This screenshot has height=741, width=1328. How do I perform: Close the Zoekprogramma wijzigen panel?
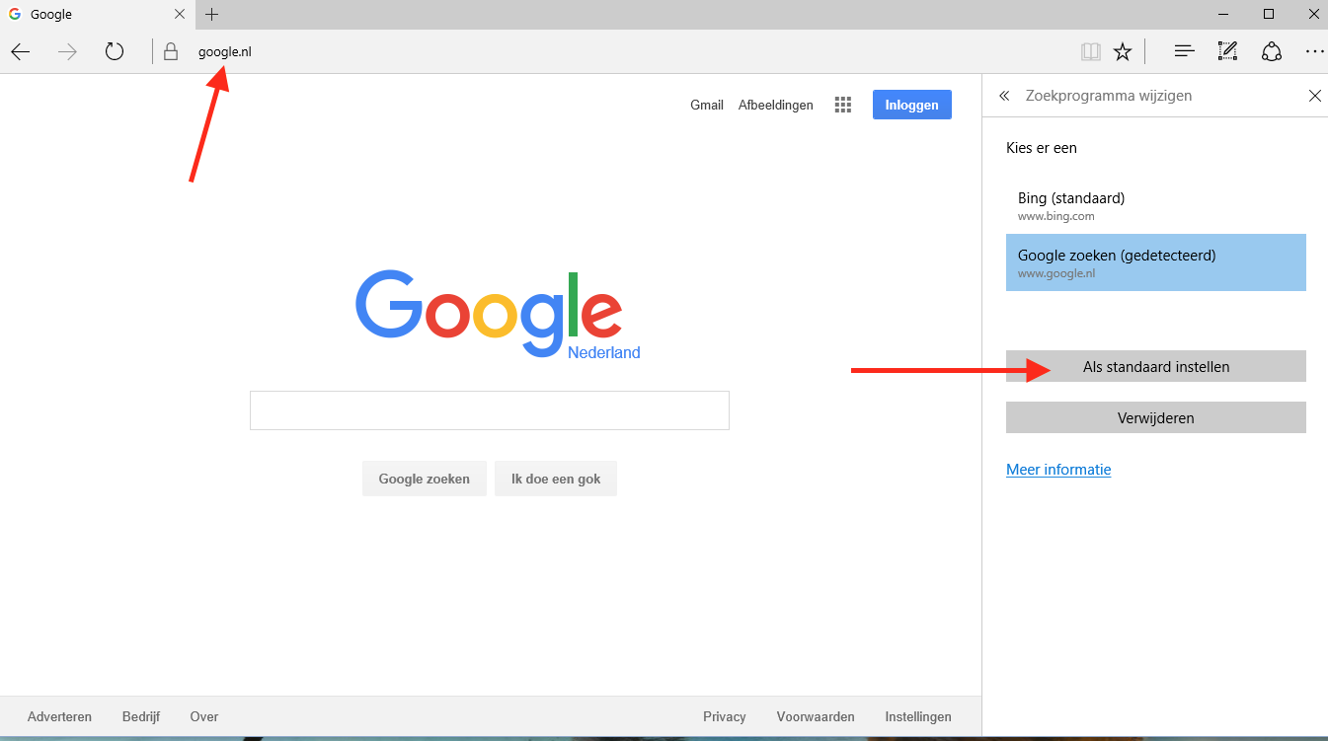1314,96
